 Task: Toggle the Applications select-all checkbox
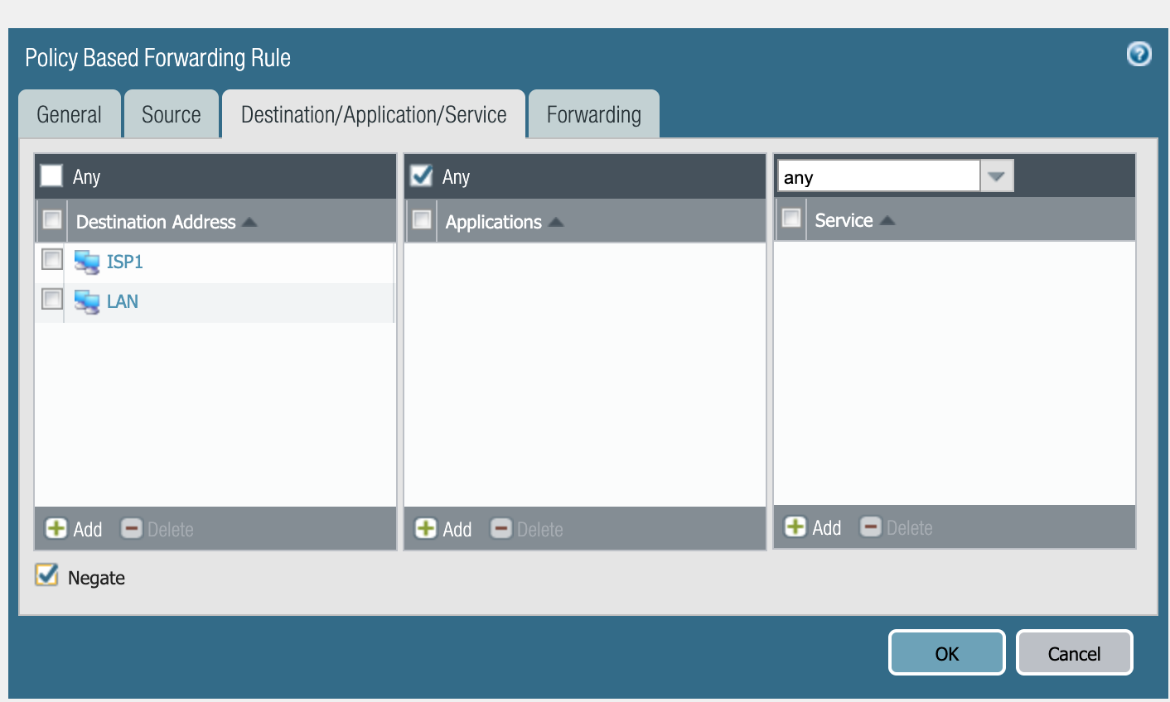pyautogui.click(x=422, y=219)
